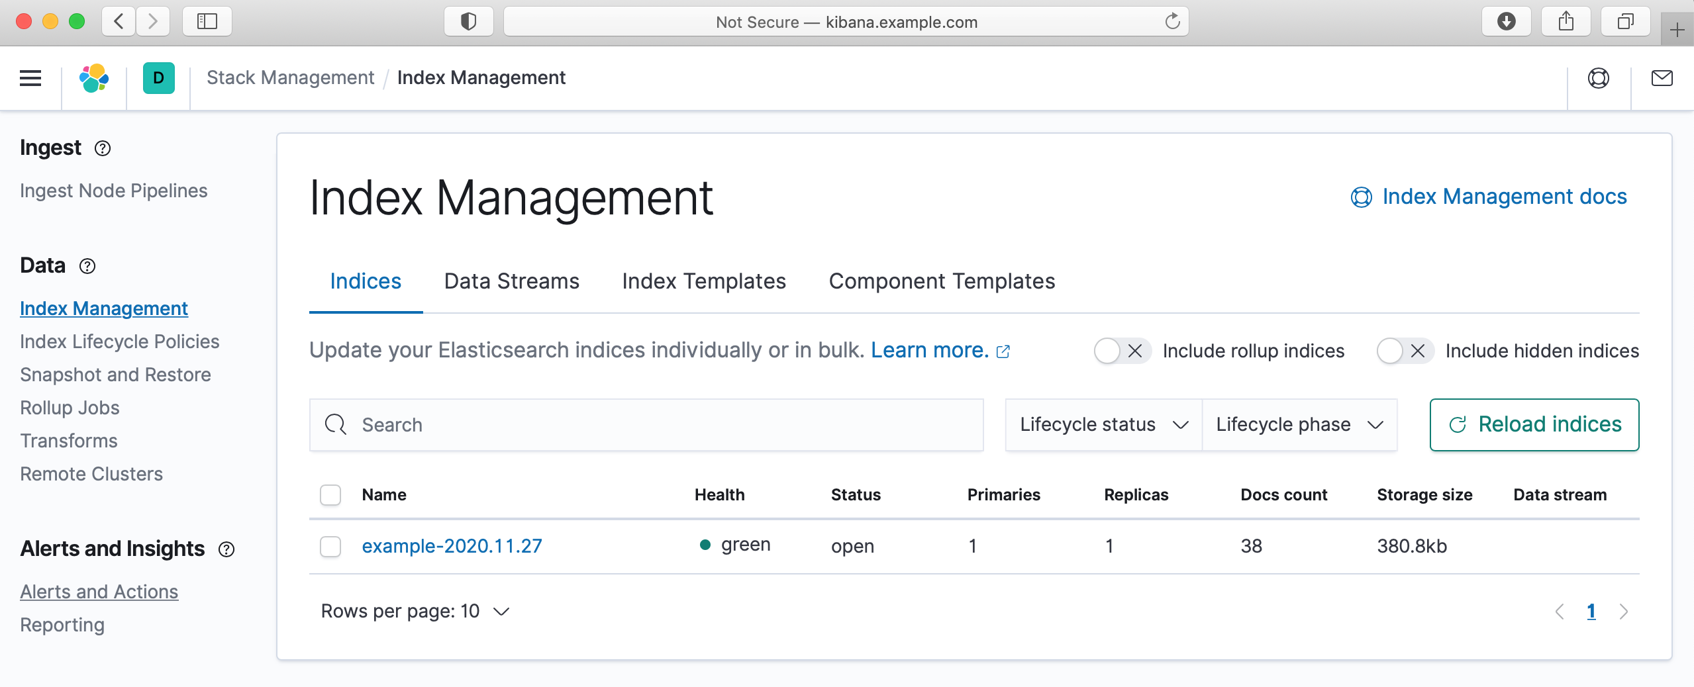Open Remote Clusters in sidebar
This screenshot has width=1694, height=687.
click(91, 475)
